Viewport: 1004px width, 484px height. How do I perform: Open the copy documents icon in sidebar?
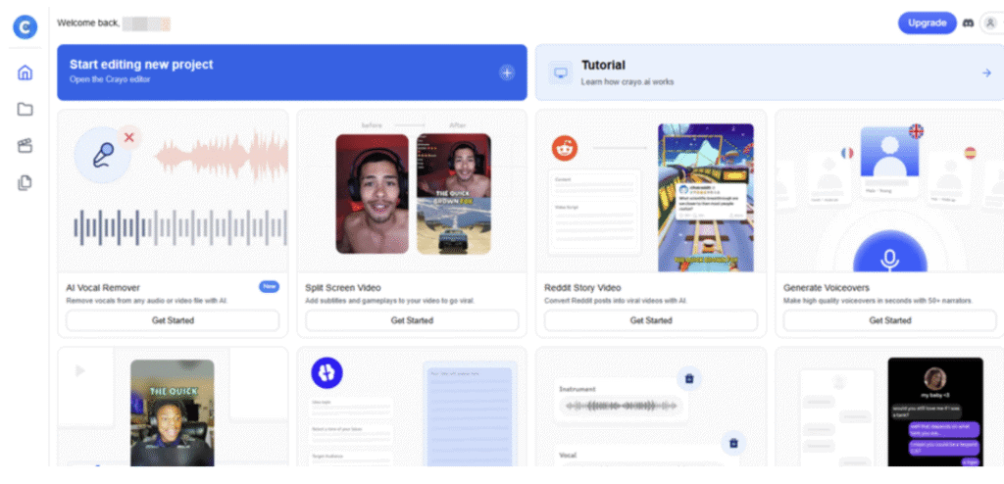[x=25, y=182]
